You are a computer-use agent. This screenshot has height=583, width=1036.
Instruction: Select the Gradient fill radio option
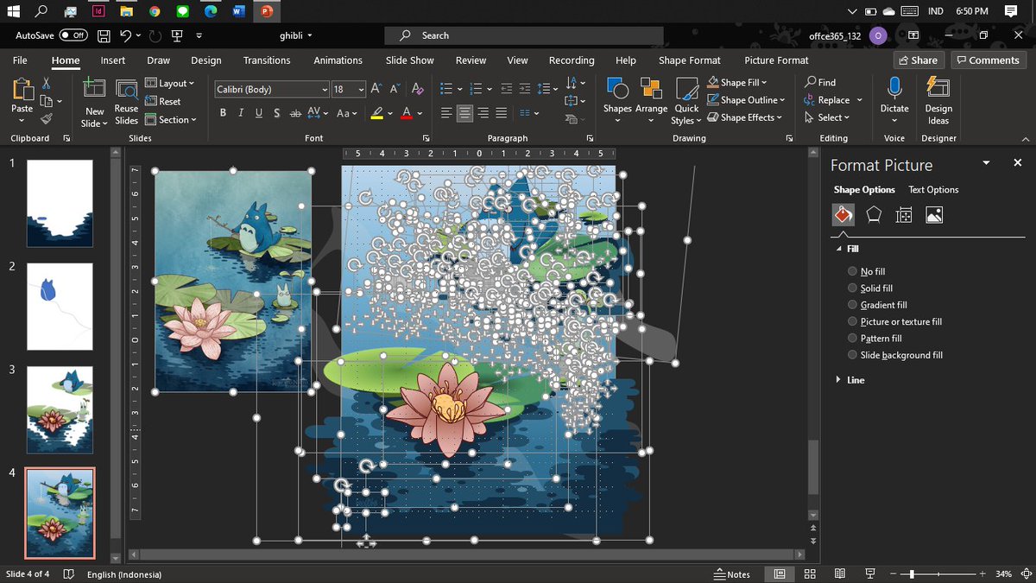coord(853,305)
